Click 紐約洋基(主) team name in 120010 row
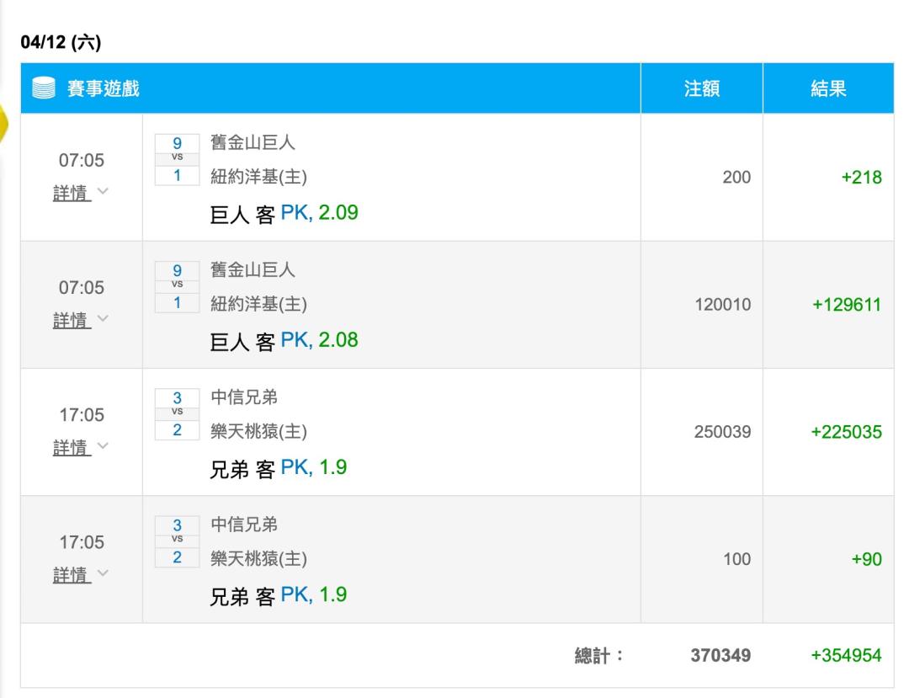The height and width of the screenshot is (698, 909). click(258, 304)
